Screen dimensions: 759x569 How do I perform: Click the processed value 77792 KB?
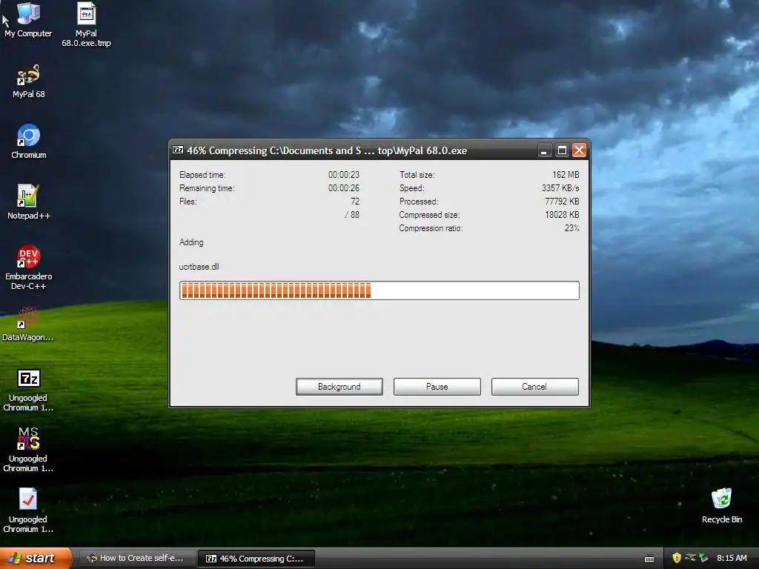coord(562,202)
